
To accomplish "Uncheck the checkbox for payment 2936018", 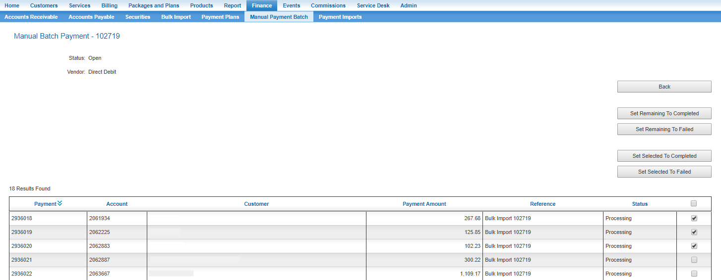I will coord(694,218).
